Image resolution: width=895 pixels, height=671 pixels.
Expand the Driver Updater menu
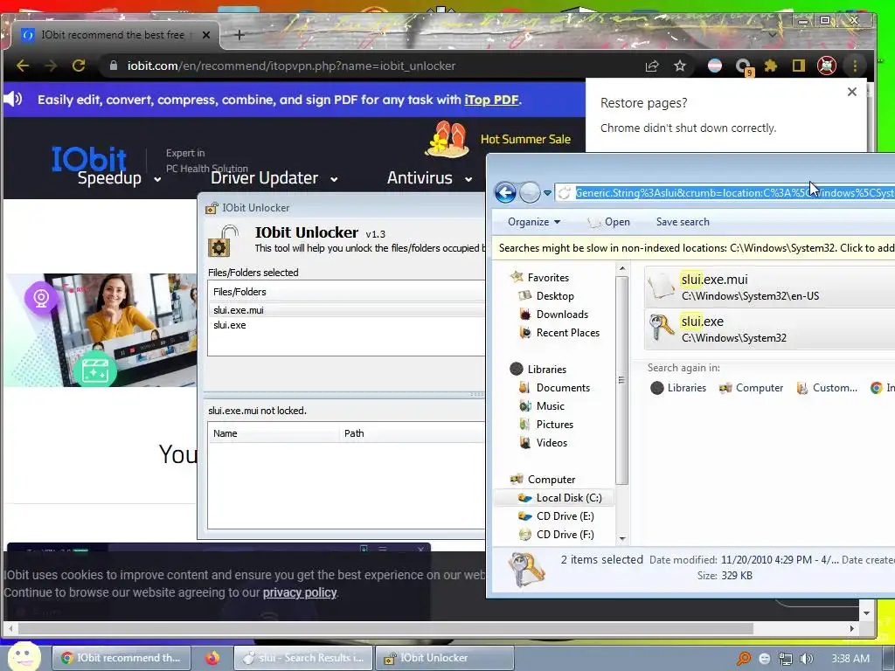point(274,178)
